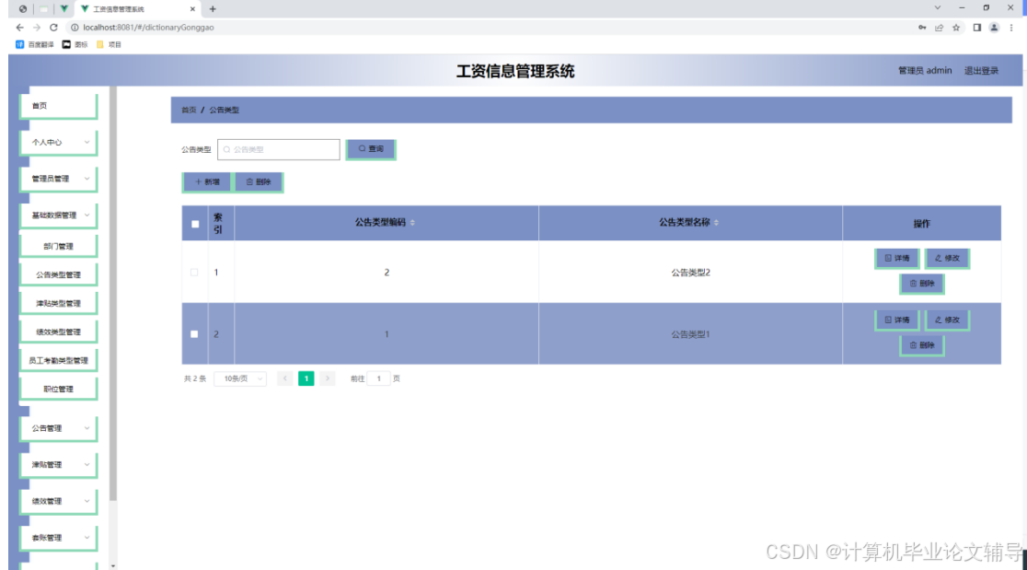The image size is (1027, 570).
Task: Open 职位管理 in the sidebar
Action: [x=58, y=388]
